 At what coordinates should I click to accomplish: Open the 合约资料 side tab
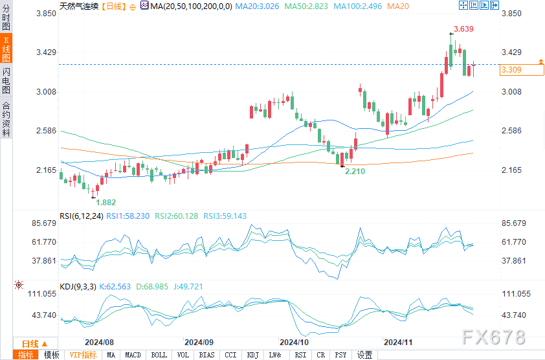click(x=6, y=119)
